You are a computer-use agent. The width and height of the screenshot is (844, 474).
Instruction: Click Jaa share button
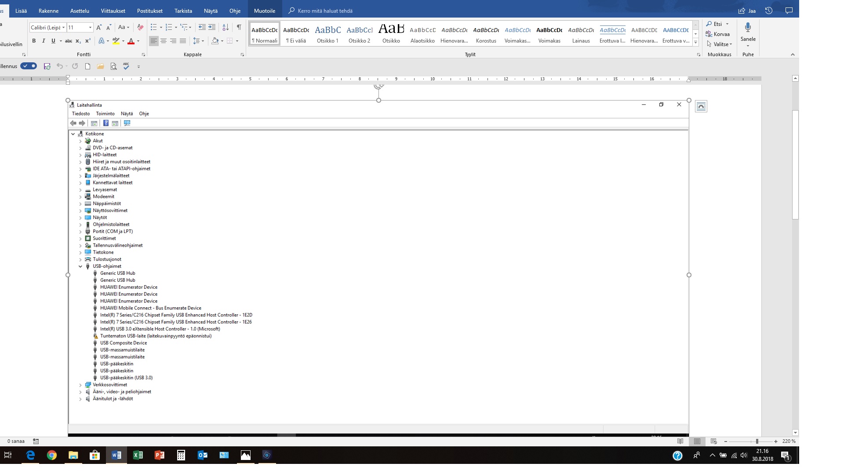(747, 11)
